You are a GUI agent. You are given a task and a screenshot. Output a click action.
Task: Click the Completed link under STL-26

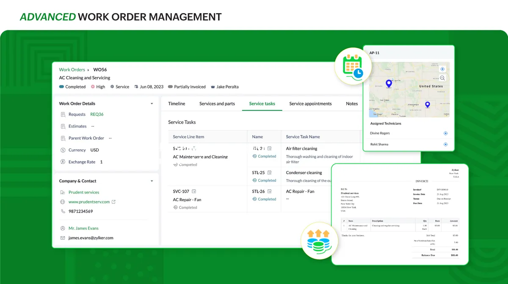(267, 199)
